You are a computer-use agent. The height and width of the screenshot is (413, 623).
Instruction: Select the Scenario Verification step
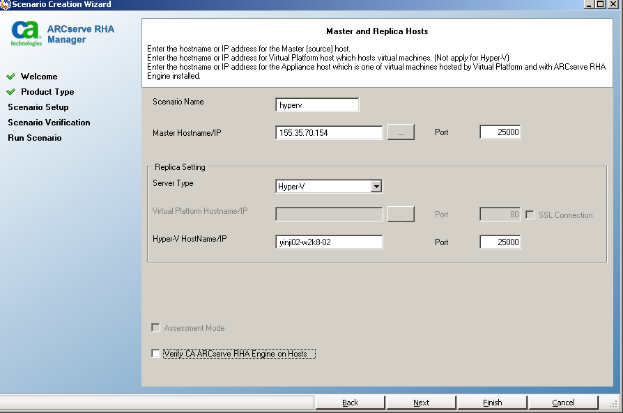(x=49, y=123)
